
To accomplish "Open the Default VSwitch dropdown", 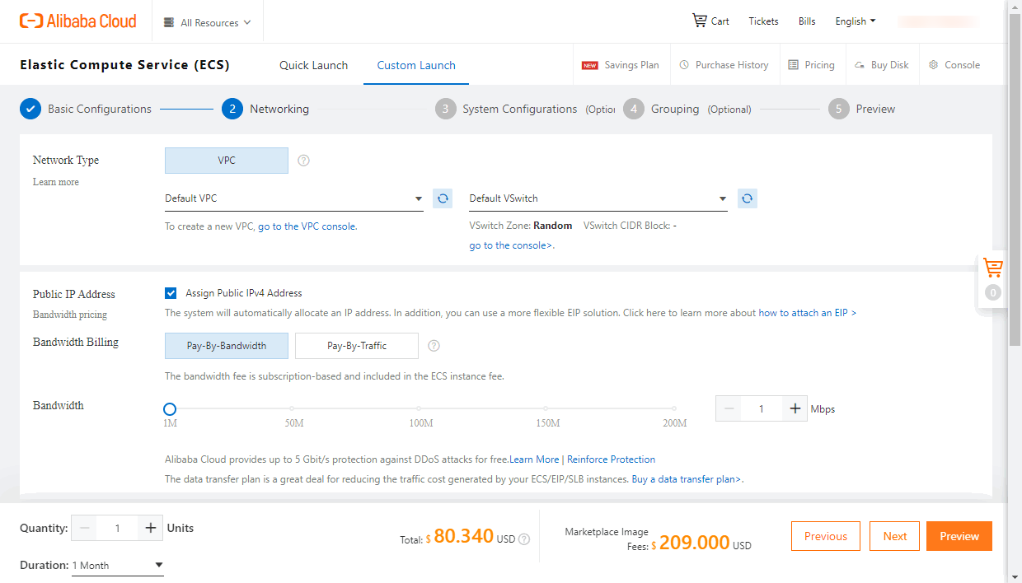I will [598, 198].
